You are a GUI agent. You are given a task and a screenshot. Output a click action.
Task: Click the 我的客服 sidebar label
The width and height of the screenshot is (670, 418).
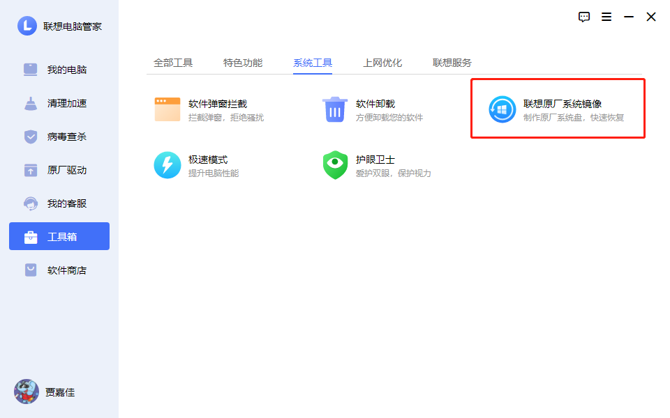[x=67, y=203]
